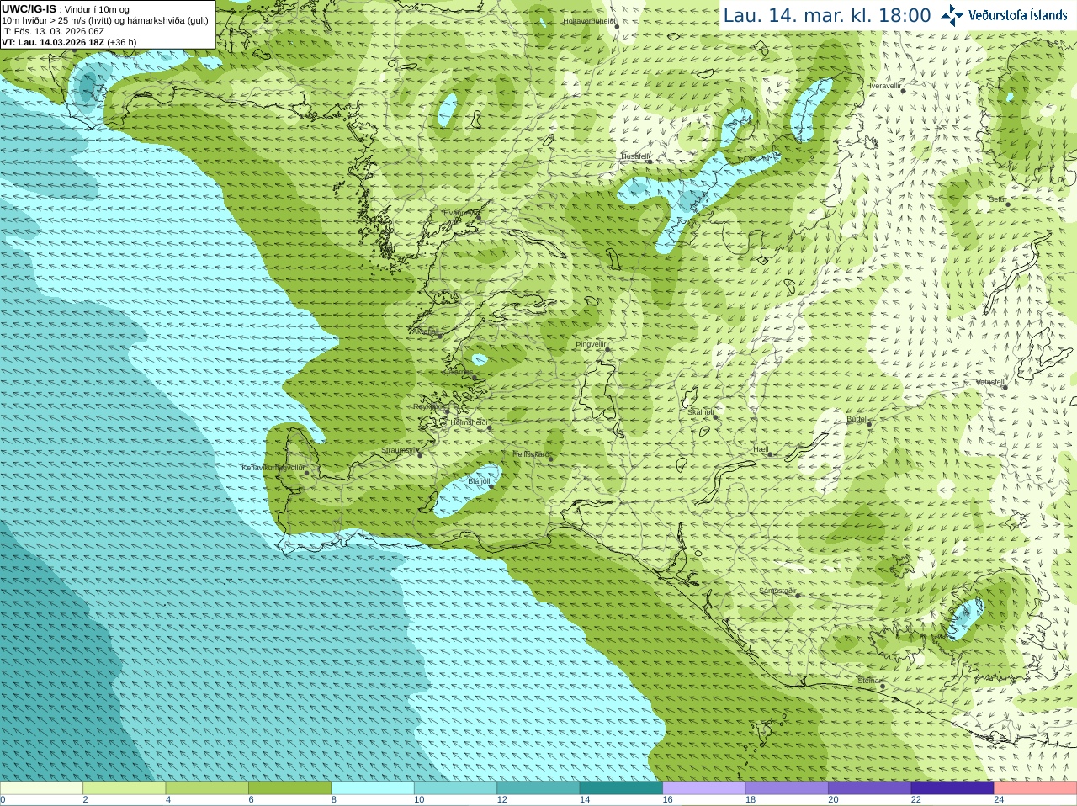Click the legend scale number 8
Viewport: 1077px width, 806px height.
[x=334, y=800]
